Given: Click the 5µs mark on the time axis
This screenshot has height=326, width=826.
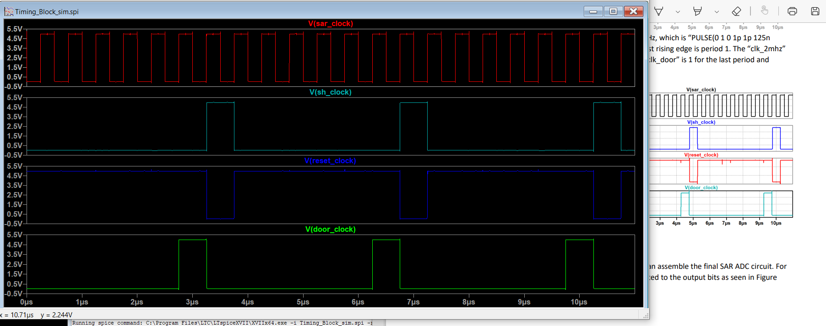Looking at the screenshot, I should point(303,302).
